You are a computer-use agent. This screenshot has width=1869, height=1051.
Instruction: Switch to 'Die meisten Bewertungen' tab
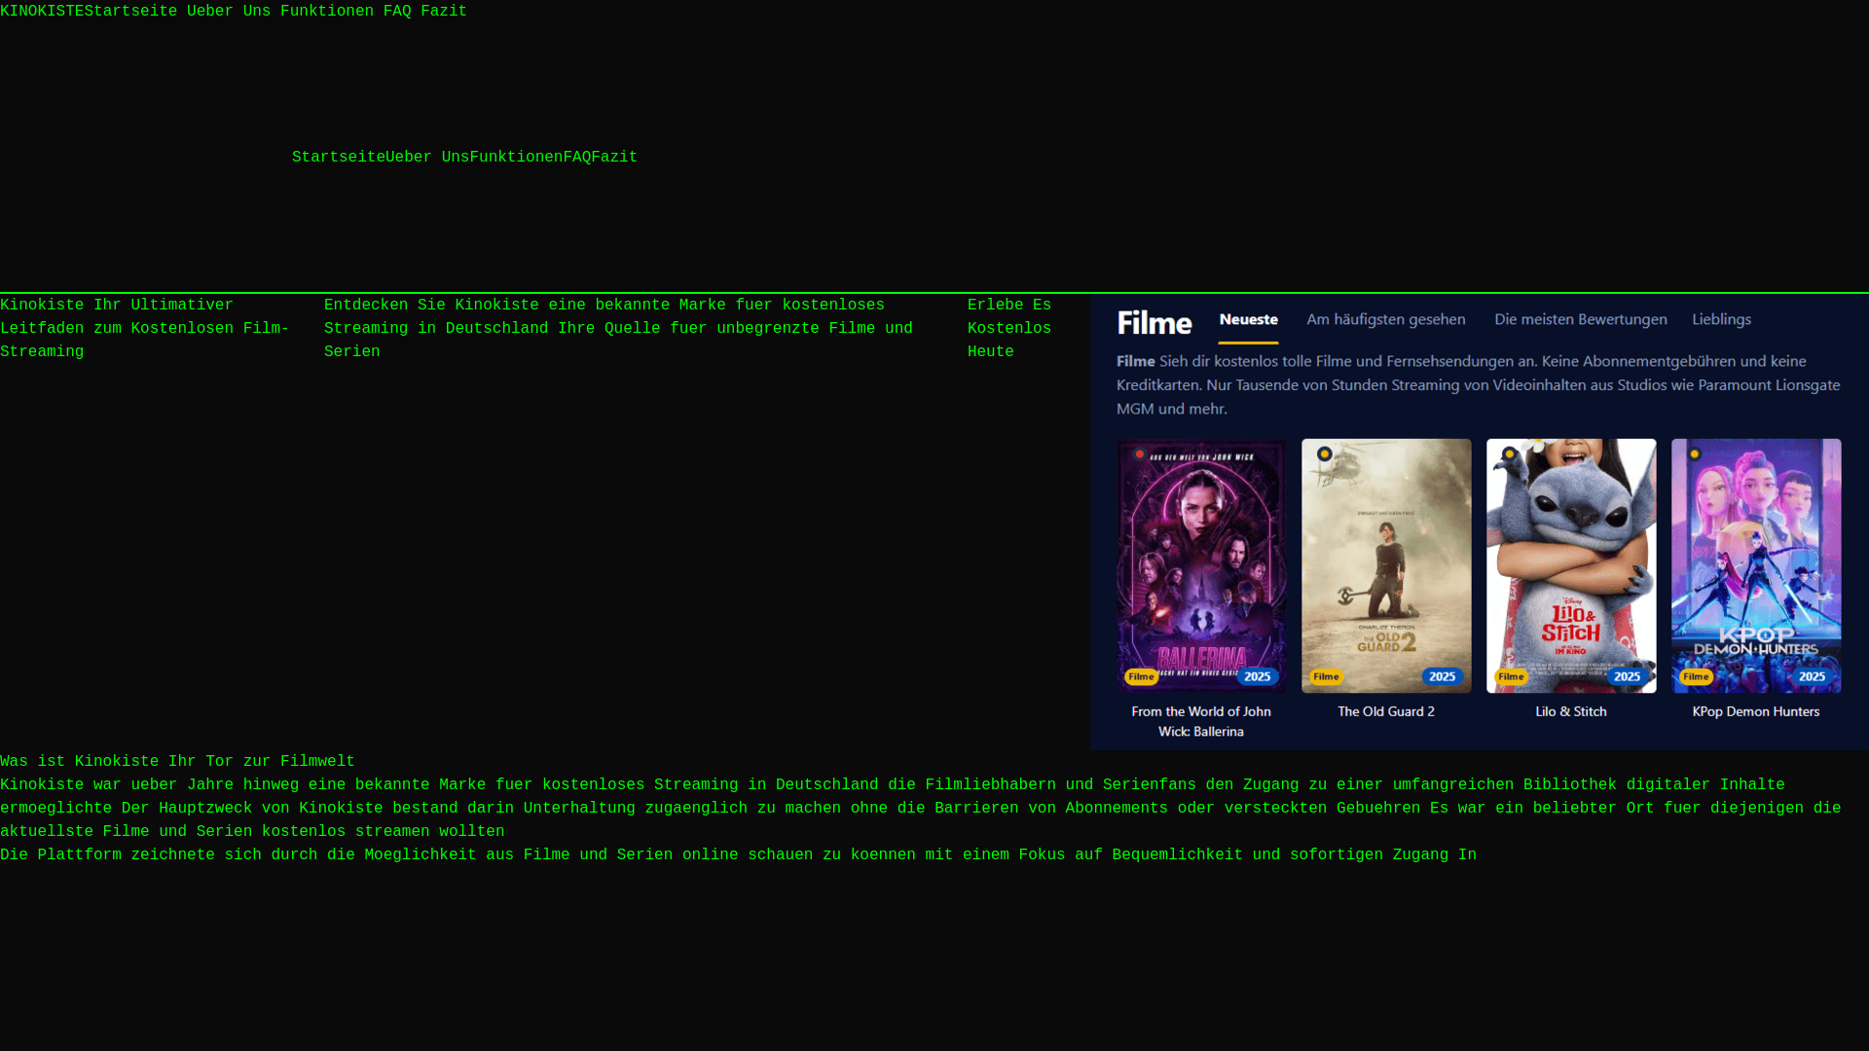point(1580,320)
